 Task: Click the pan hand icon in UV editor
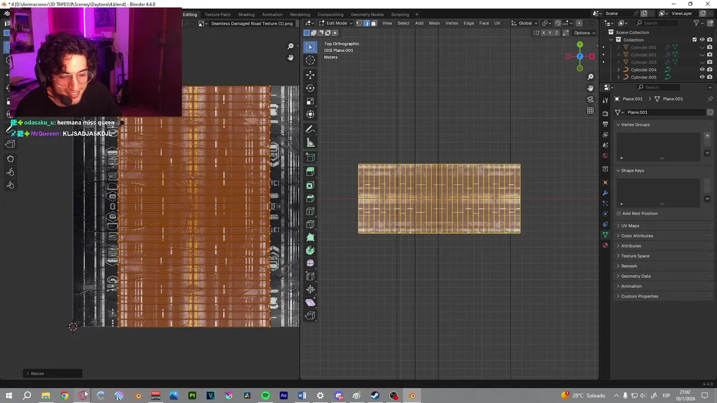[x=290, y=58]
